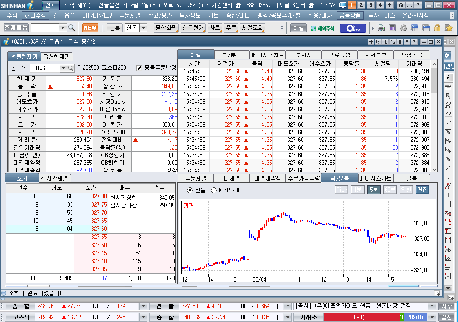Viewport: 458px width, 322px height.
Task: Click the pin icon in window header
Action: pos(407,42)
